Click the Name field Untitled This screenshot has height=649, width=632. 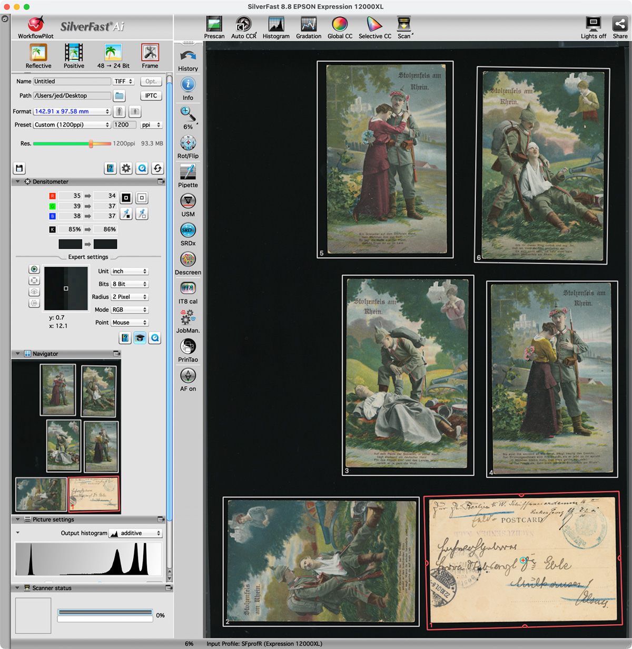[72, 81]
